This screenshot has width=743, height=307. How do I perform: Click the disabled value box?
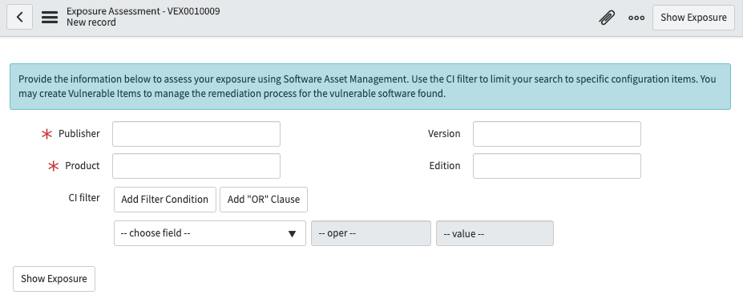tap(495, 233)
